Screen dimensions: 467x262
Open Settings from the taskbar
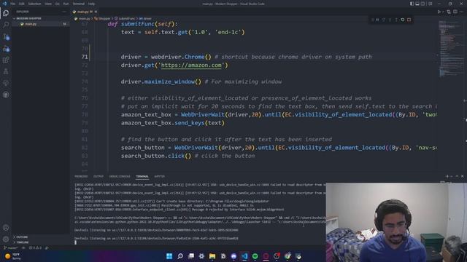point(201,256)
